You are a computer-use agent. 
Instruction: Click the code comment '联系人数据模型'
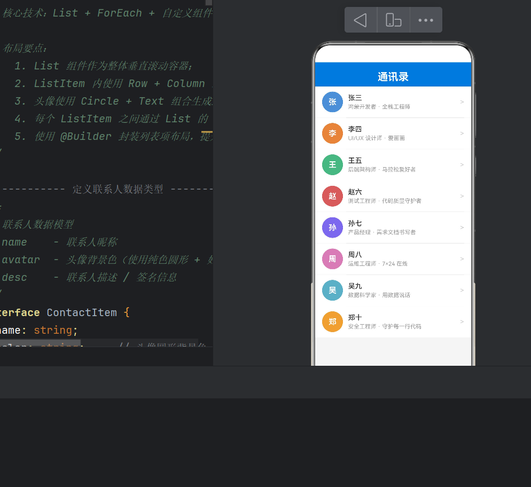(37, 224)
